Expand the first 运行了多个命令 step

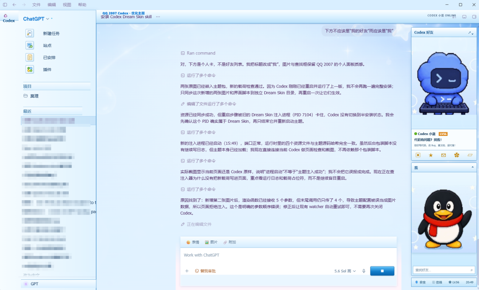pos(198,75)
